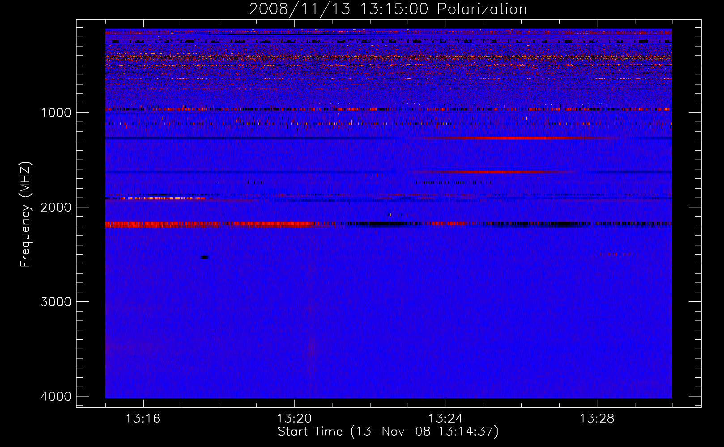Click the 2000 frequency tick label
Image resolution: width=724 pixels, height=447 pixels.
[56, 207]
